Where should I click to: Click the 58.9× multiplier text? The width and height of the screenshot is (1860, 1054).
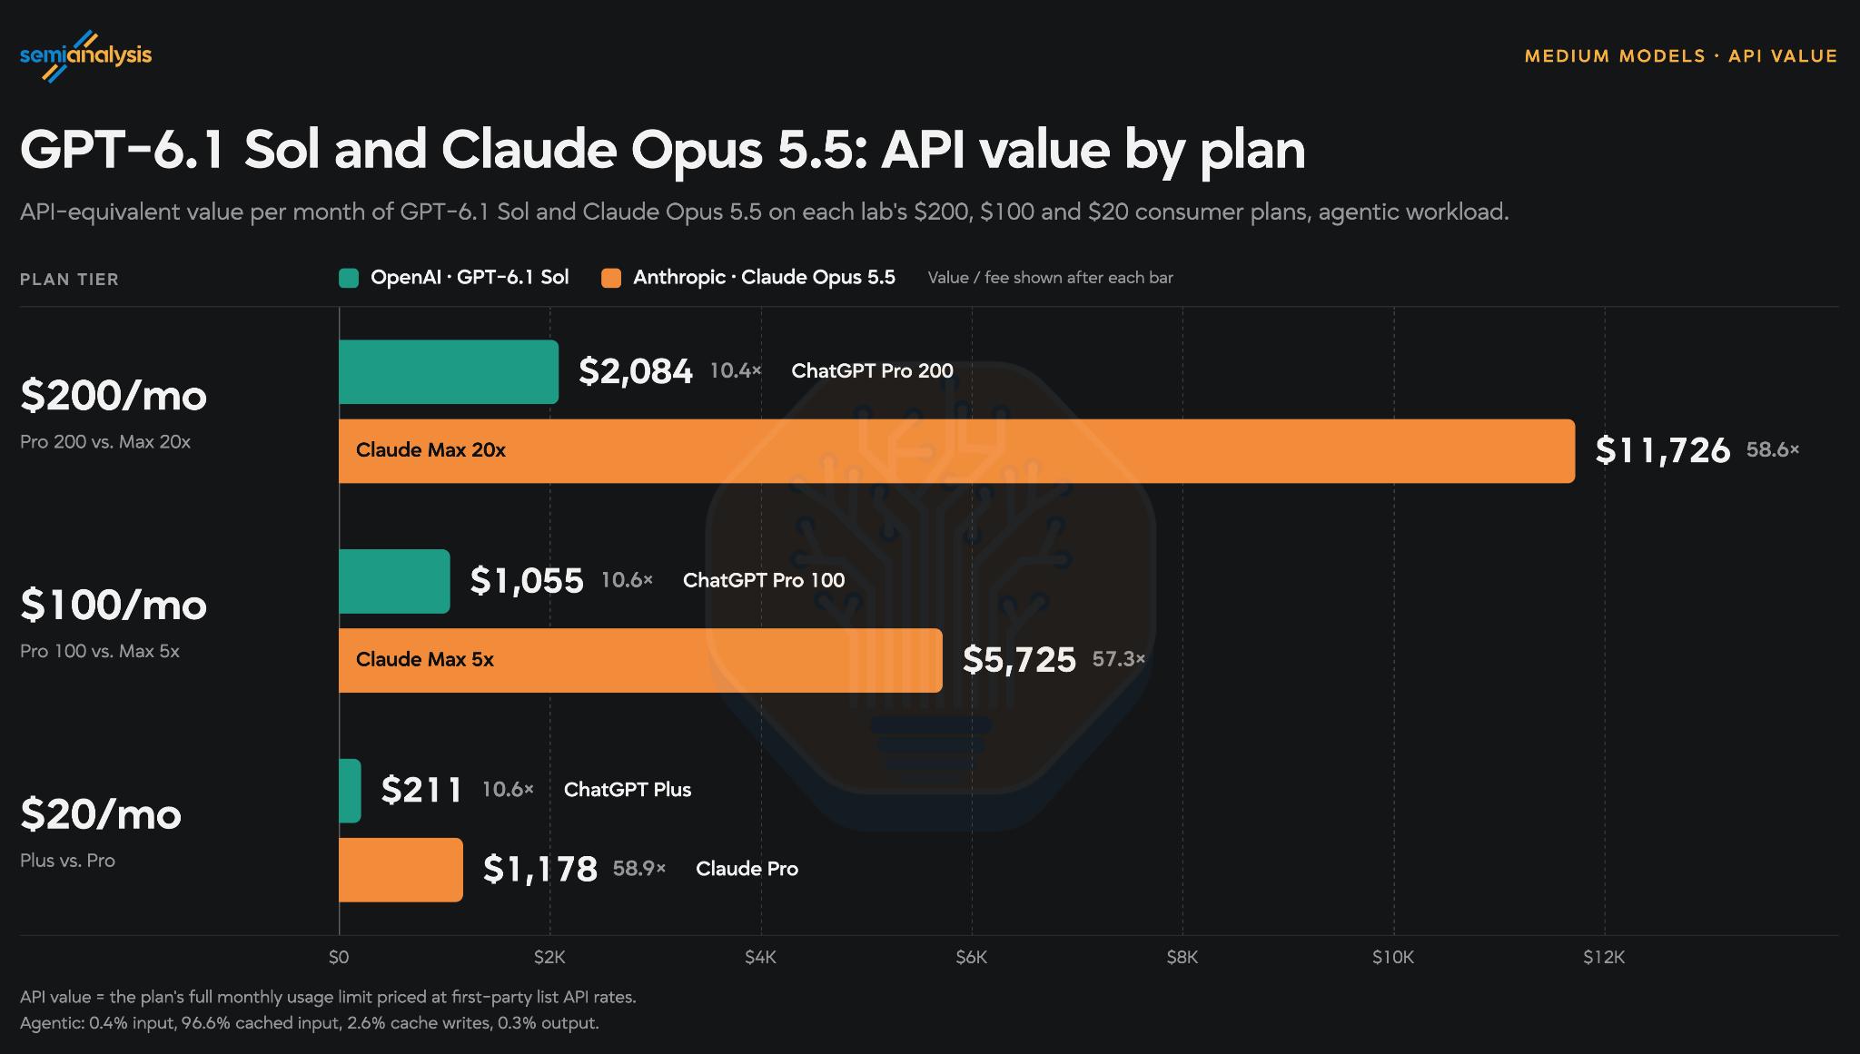click(639, 868)
